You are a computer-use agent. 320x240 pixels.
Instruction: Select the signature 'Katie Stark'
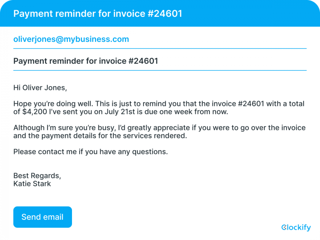click(x=32, y=184)
